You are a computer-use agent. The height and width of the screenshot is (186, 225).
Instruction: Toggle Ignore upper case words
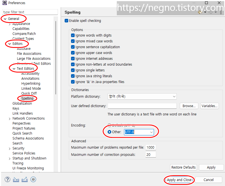(x=73, y=53)
